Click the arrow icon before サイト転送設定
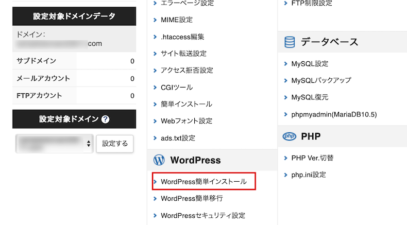 pyautogui.click(x=155, y=54)
